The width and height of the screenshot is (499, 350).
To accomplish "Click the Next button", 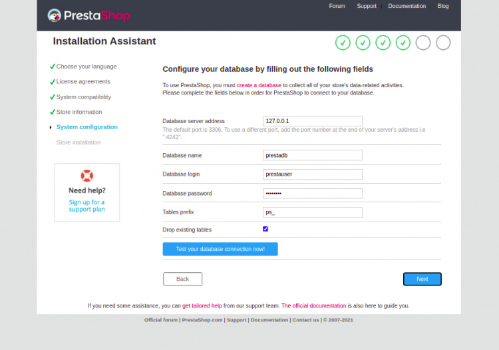I will pyautogui.click(x=422, y=279).
